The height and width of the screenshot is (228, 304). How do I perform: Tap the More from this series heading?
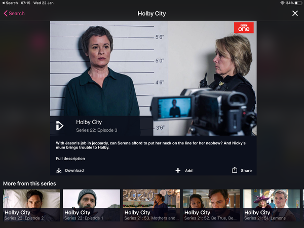29,183
